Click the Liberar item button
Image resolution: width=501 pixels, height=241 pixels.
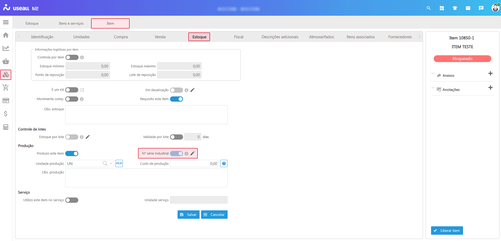[447, 231]
